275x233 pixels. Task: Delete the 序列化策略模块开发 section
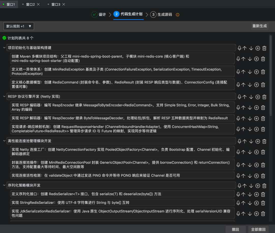pos(264,186)
